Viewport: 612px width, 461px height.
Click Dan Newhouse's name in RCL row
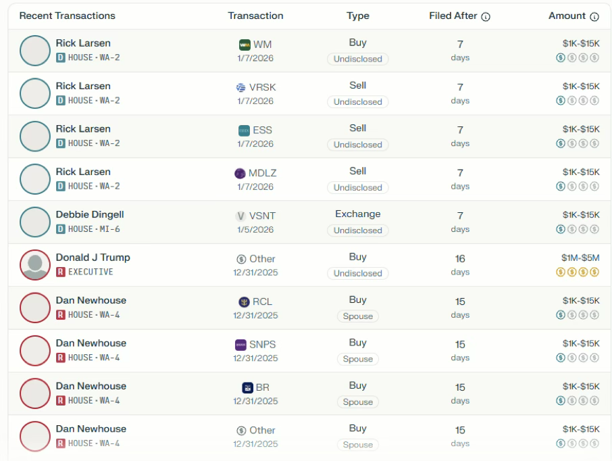(91, 300)
